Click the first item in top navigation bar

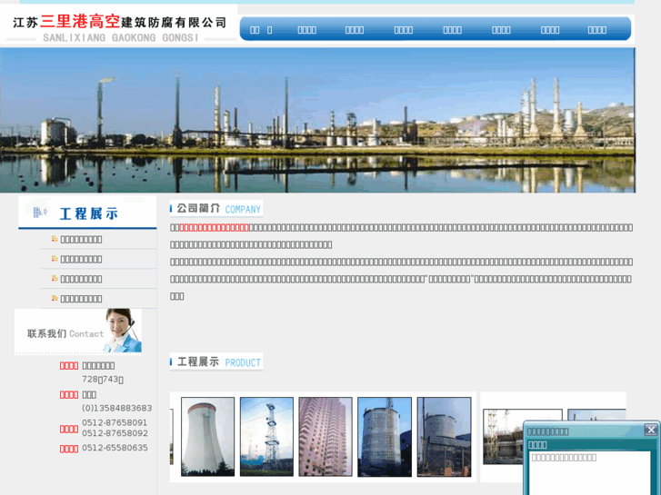click(x=261, y=30)
